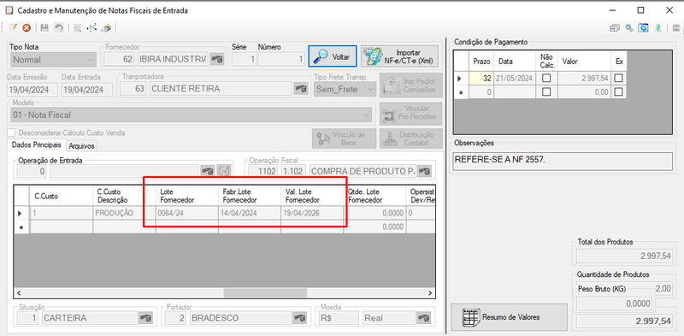This screenshot has height=336, width=684.
Task: Click the Data Emissão date field
Action: [32, 90]
